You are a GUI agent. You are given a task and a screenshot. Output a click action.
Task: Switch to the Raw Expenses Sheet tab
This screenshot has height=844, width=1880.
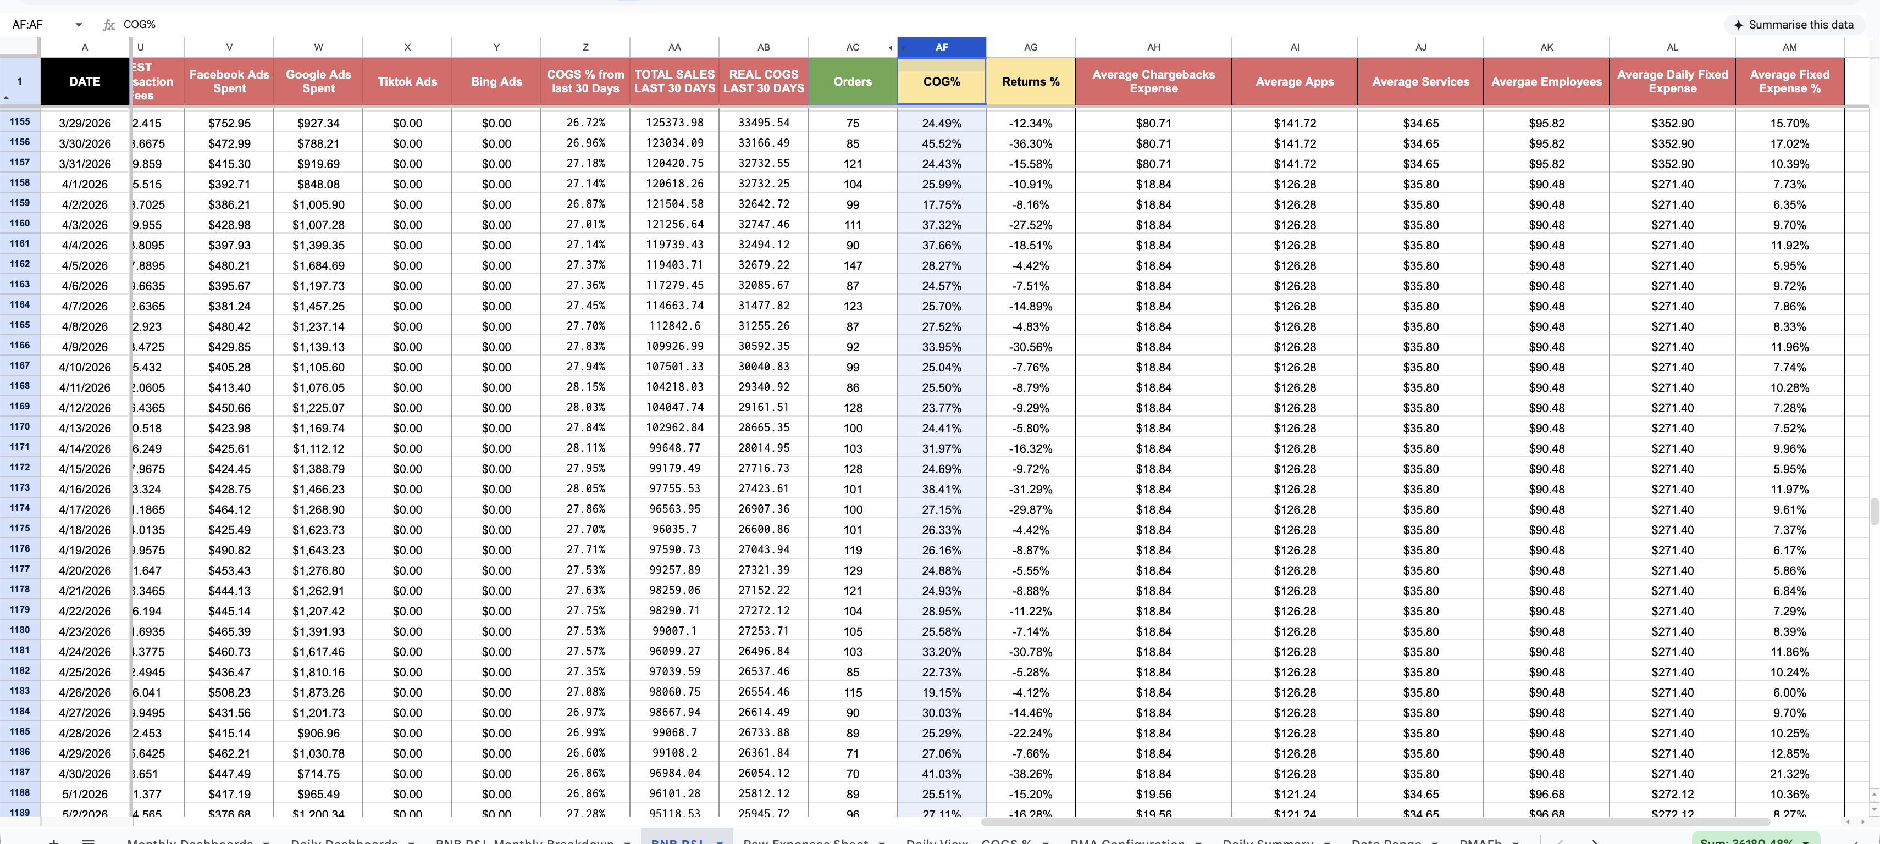(x=805, y=841)
